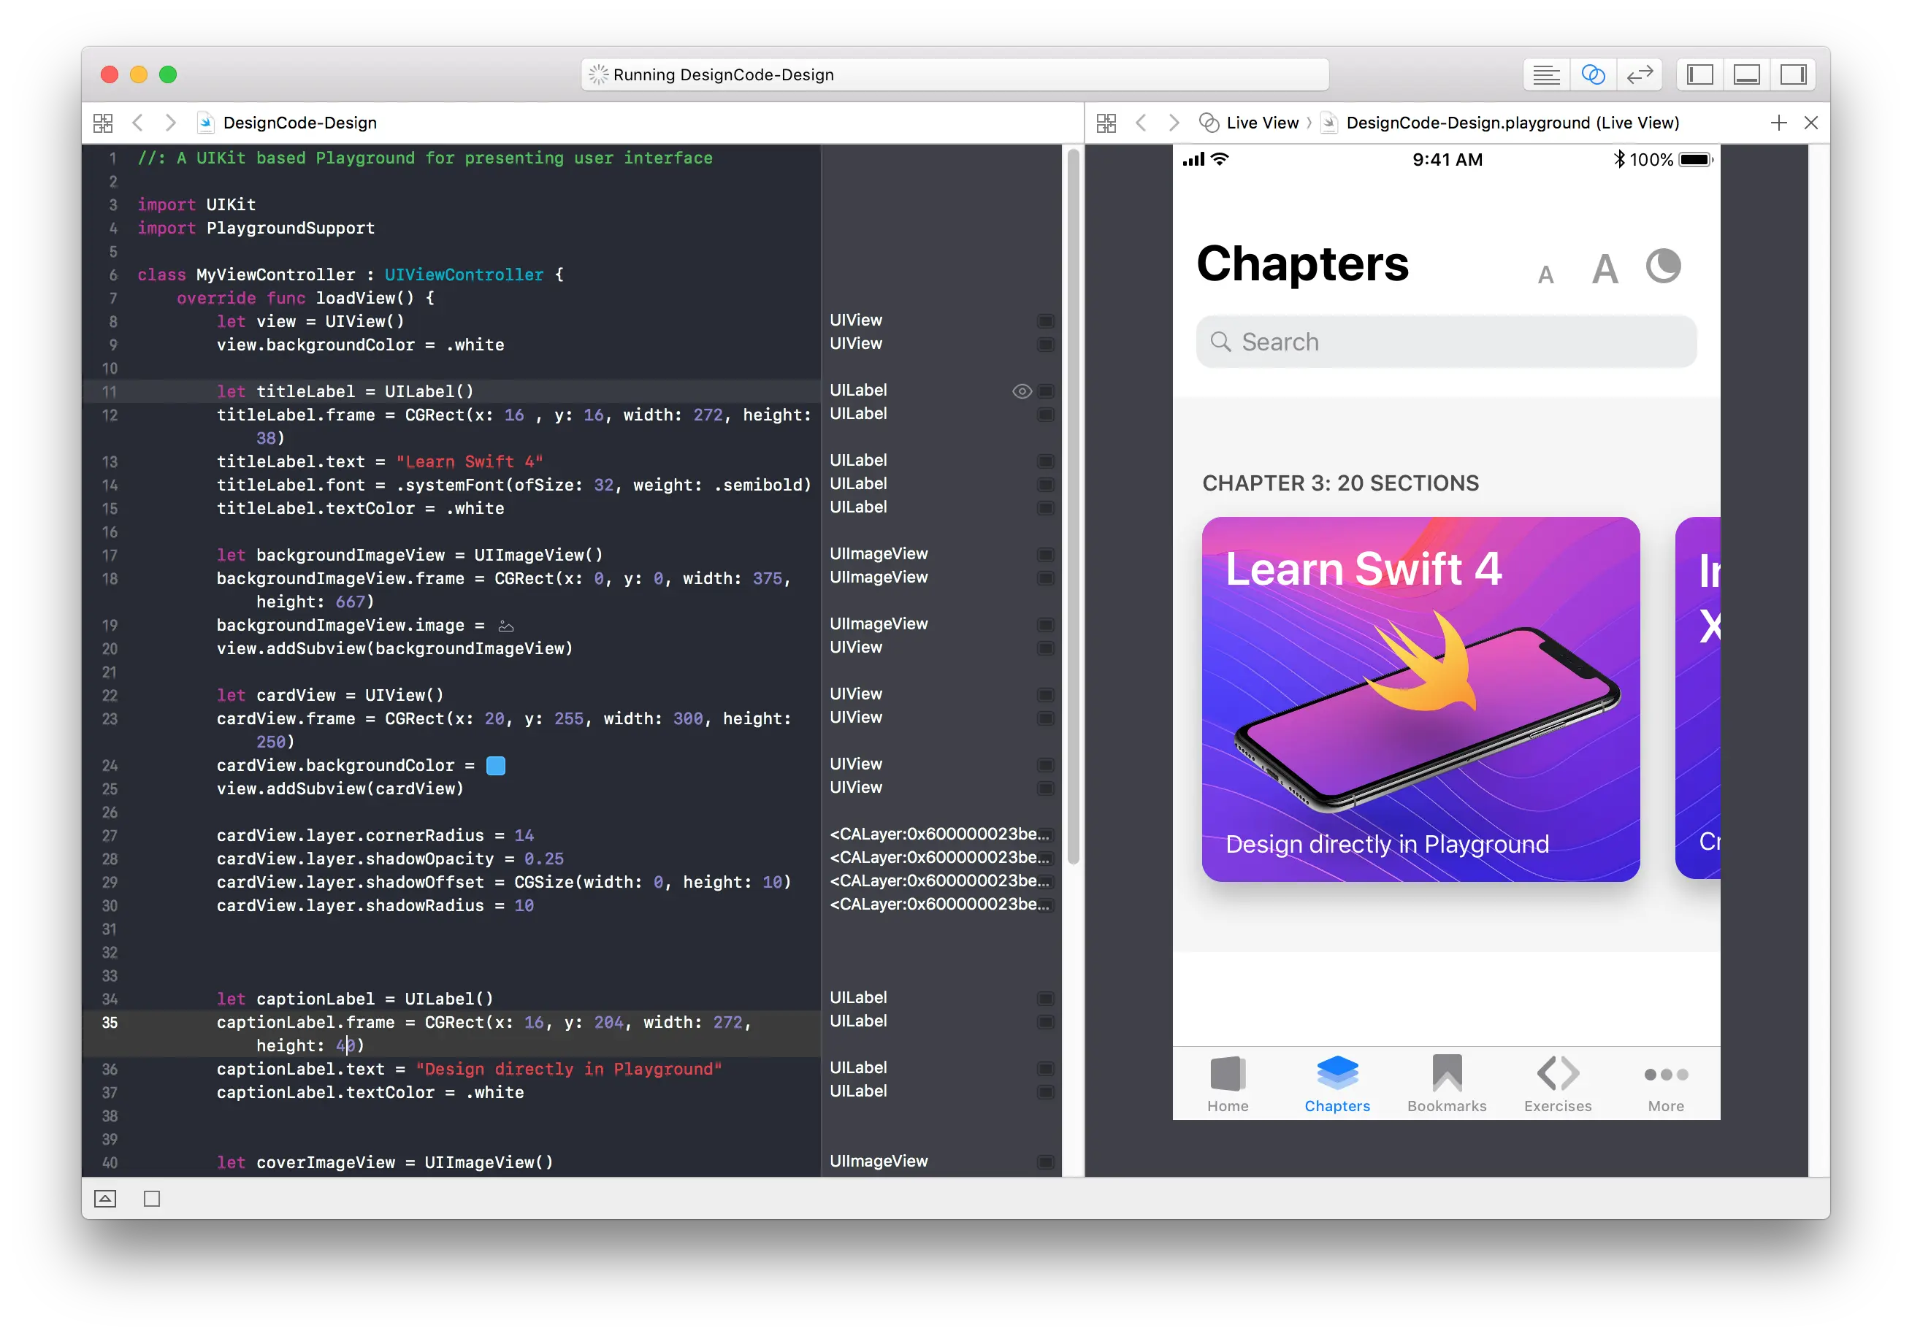Click inside the Search field
This screenshot has width=1912, height=1336.
point(1445,341)
